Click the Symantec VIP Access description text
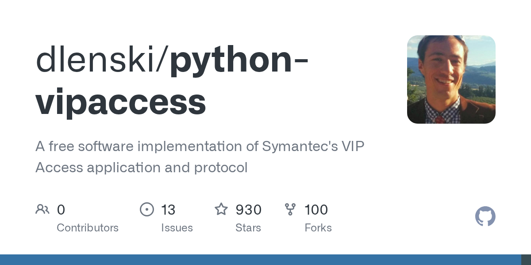Screen dimensions: 531x265 (x=200, y=157)
